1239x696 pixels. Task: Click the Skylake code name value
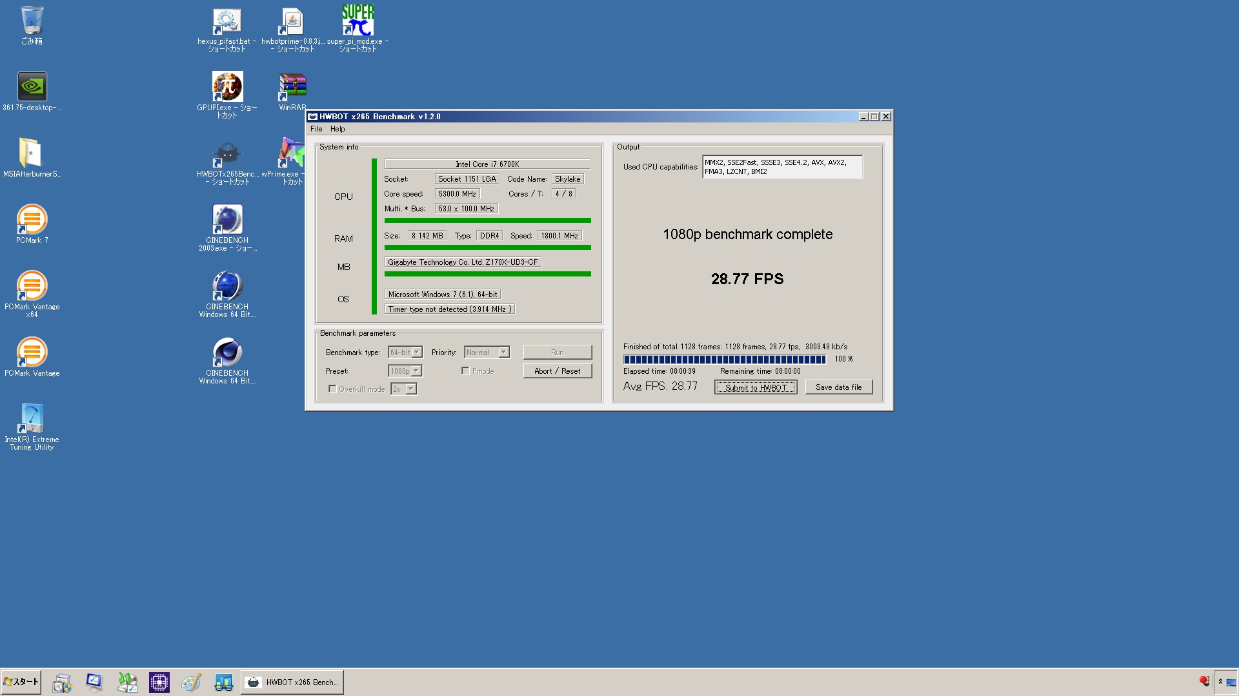click(x=568, y=179)
